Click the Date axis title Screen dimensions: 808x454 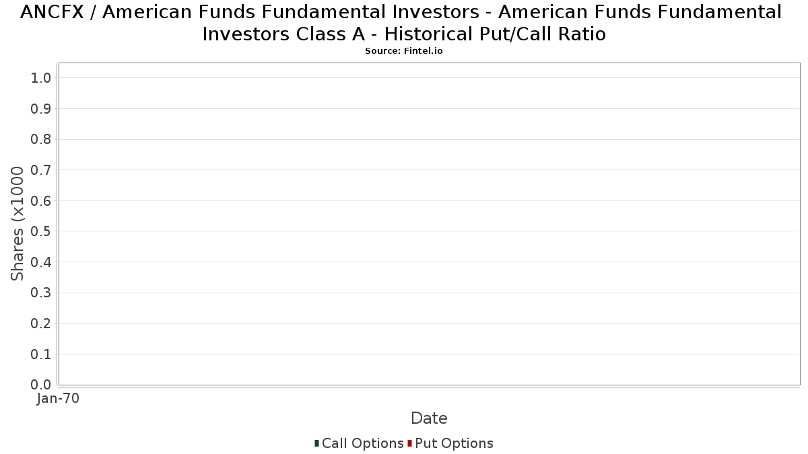pyautogui.click(x=429, y=418)
